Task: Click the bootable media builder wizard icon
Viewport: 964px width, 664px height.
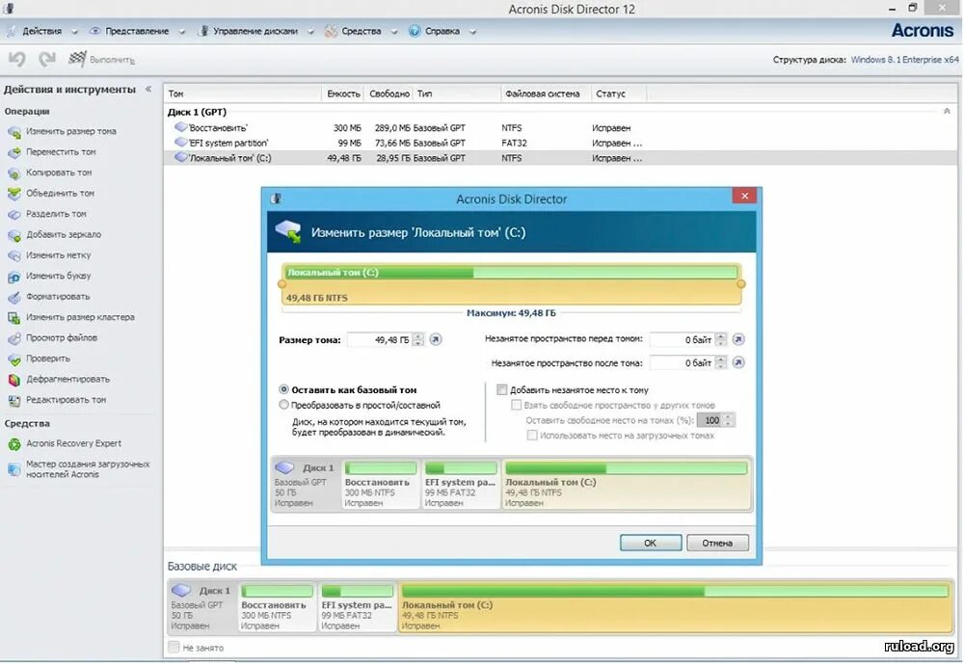Action: tap(14, 469)
